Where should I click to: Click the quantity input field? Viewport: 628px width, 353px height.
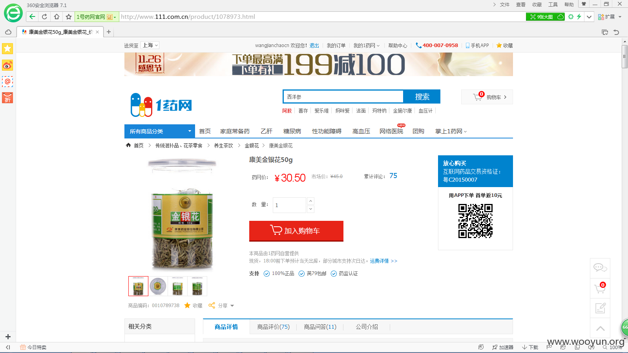point(289,205)
